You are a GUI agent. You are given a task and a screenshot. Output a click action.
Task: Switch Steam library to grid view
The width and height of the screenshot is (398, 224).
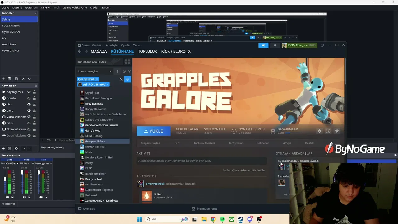(127, 62)
